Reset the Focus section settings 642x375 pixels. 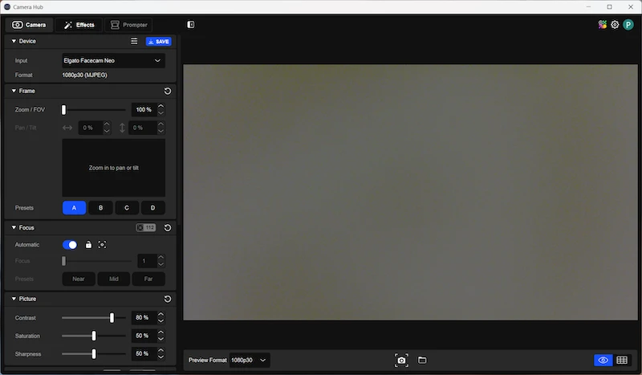point(168,227)
